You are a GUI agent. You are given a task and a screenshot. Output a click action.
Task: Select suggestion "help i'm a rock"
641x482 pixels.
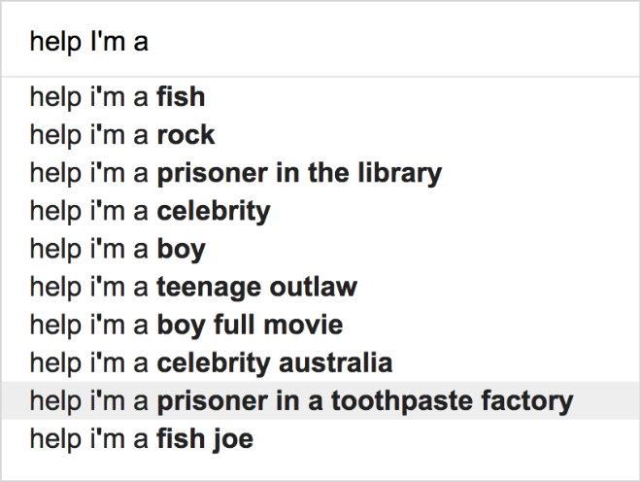coord(320,135)
